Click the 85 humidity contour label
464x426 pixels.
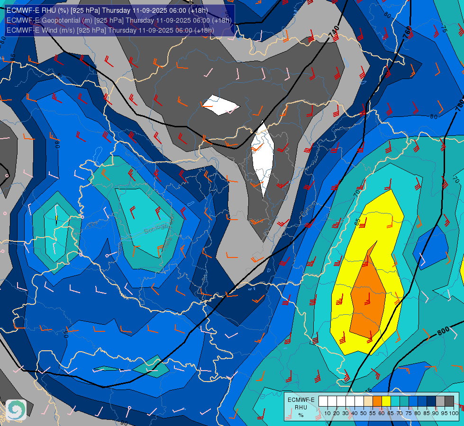(13, 58)
